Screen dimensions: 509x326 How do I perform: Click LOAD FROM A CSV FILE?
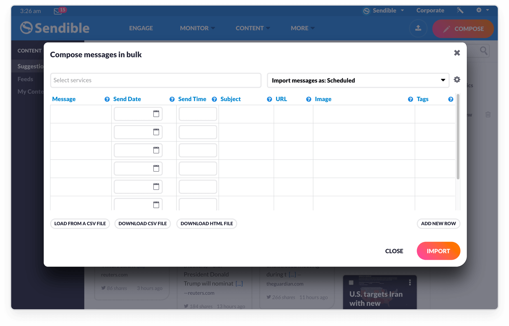(80, 224)
